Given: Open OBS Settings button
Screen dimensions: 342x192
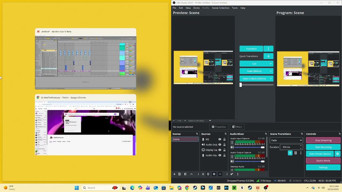Looking at the screenshot, I should (323, 167).
